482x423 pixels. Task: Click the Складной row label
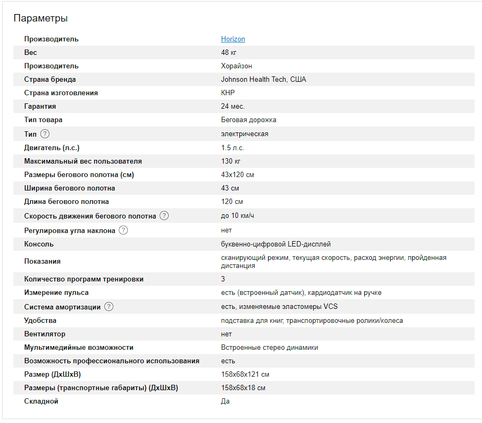tap(41, 401)
